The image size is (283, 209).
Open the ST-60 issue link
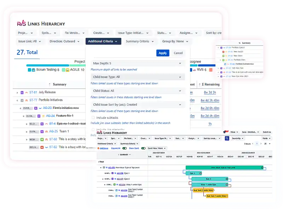click(53, 139)
